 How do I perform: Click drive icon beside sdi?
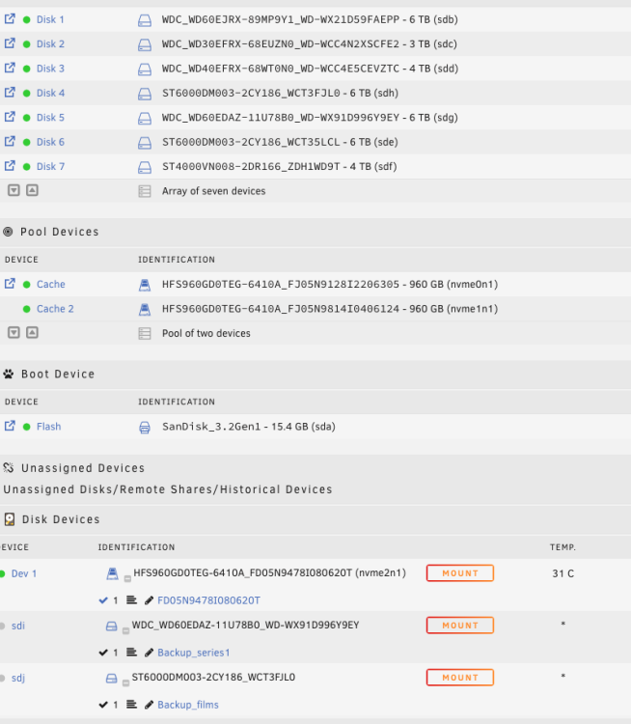click(x=111, y=627)
